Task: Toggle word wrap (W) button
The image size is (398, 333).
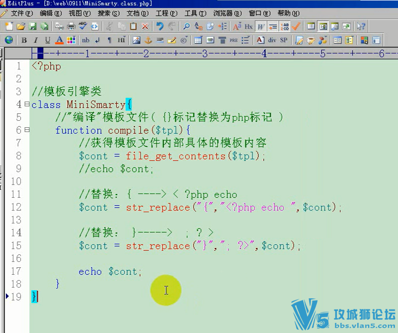Action: click(261, 26)
